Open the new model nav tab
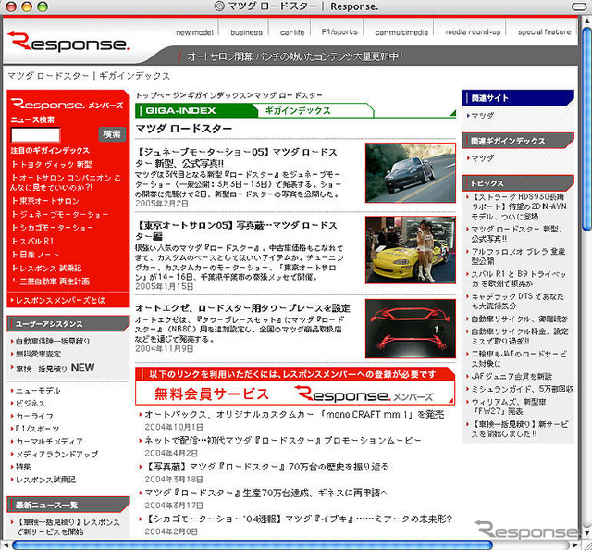This screenshot has height=550, width=592. tap(195, 32)
